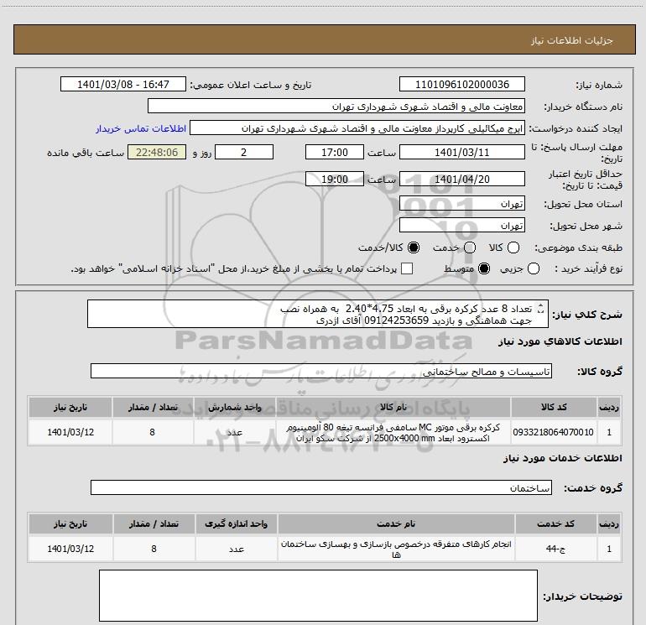The width and height of the screenshot is (646, 625).
Task: Click services table header نام خدمت
Action: (396, 523)
